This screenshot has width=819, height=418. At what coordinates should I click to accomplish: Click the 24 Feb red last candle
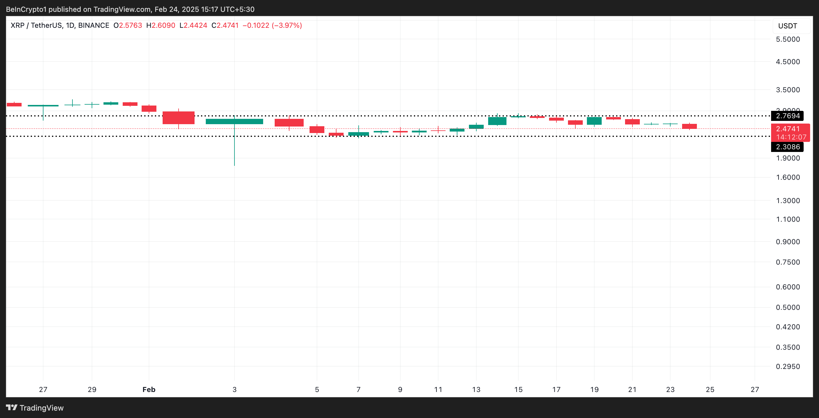click(689, 127)
